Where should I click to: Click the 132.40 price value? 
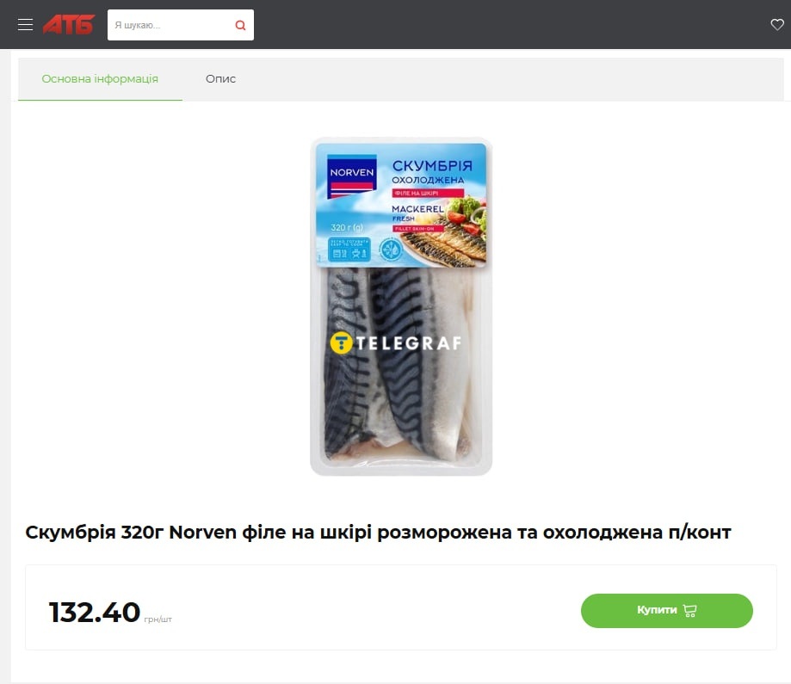coord(95,612)
